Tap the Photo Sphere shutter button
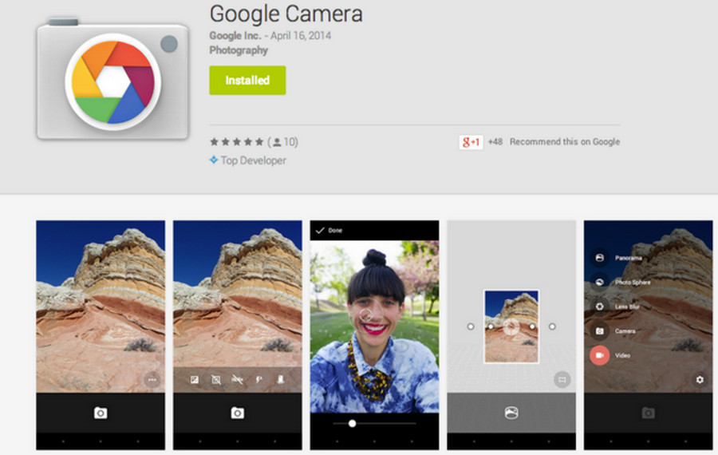The width and height of the screenshot is (718, 455). coord(511,413)
